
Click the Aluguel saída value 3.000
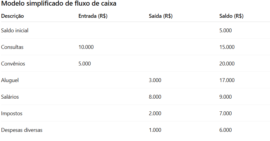pos(155,80)
